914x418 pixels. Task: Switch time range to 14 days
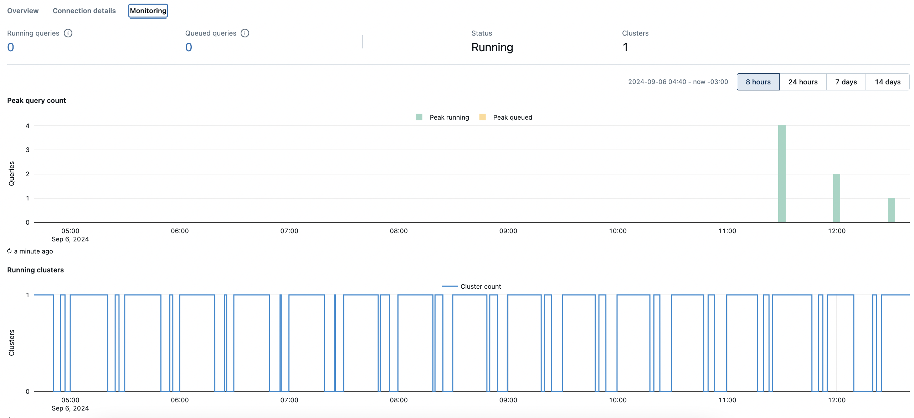pos(887,82)
